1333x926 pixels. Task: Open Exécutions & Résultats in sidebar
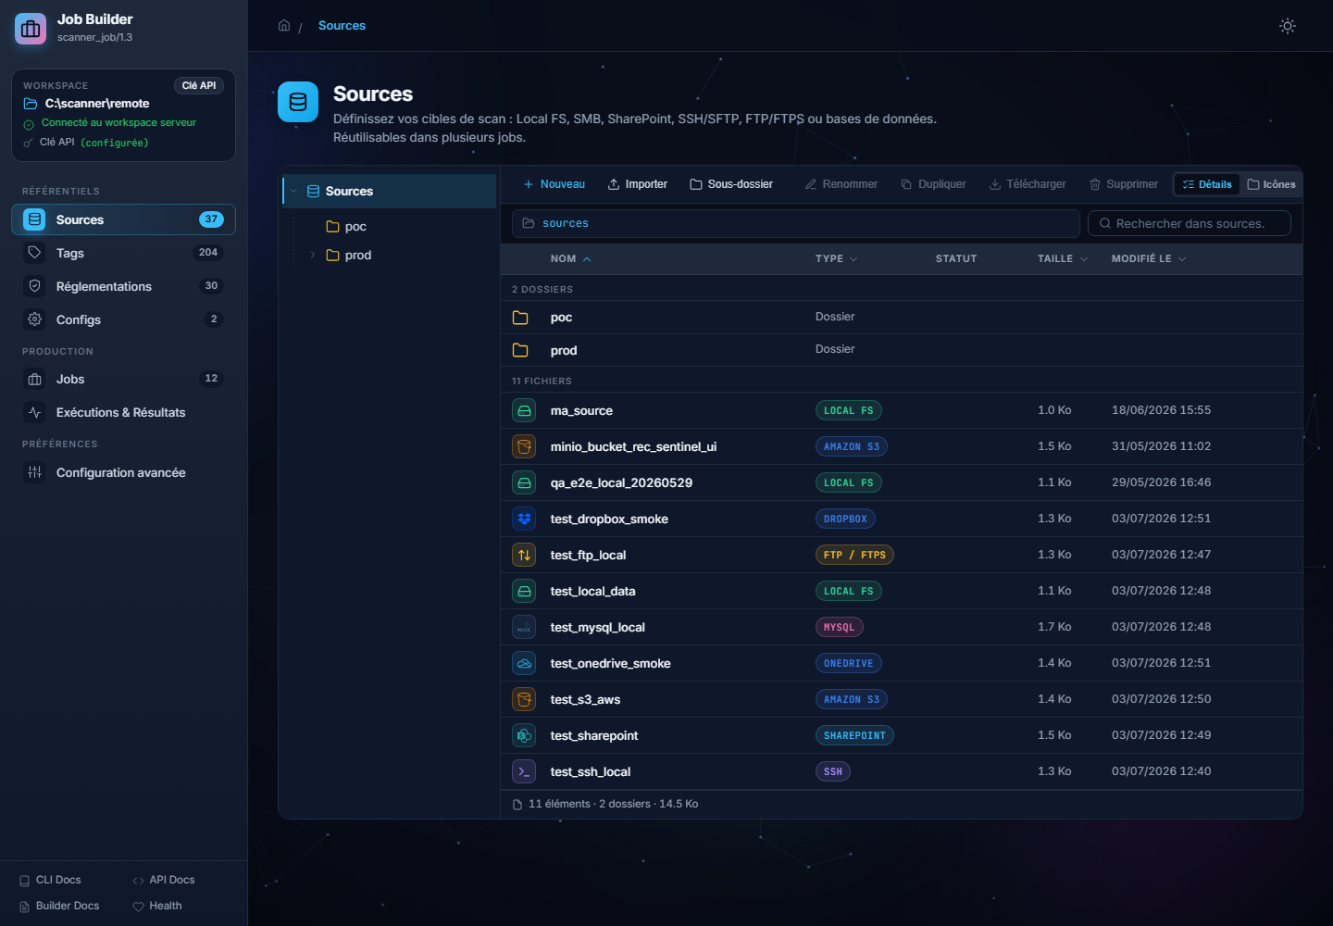[123, 412]
